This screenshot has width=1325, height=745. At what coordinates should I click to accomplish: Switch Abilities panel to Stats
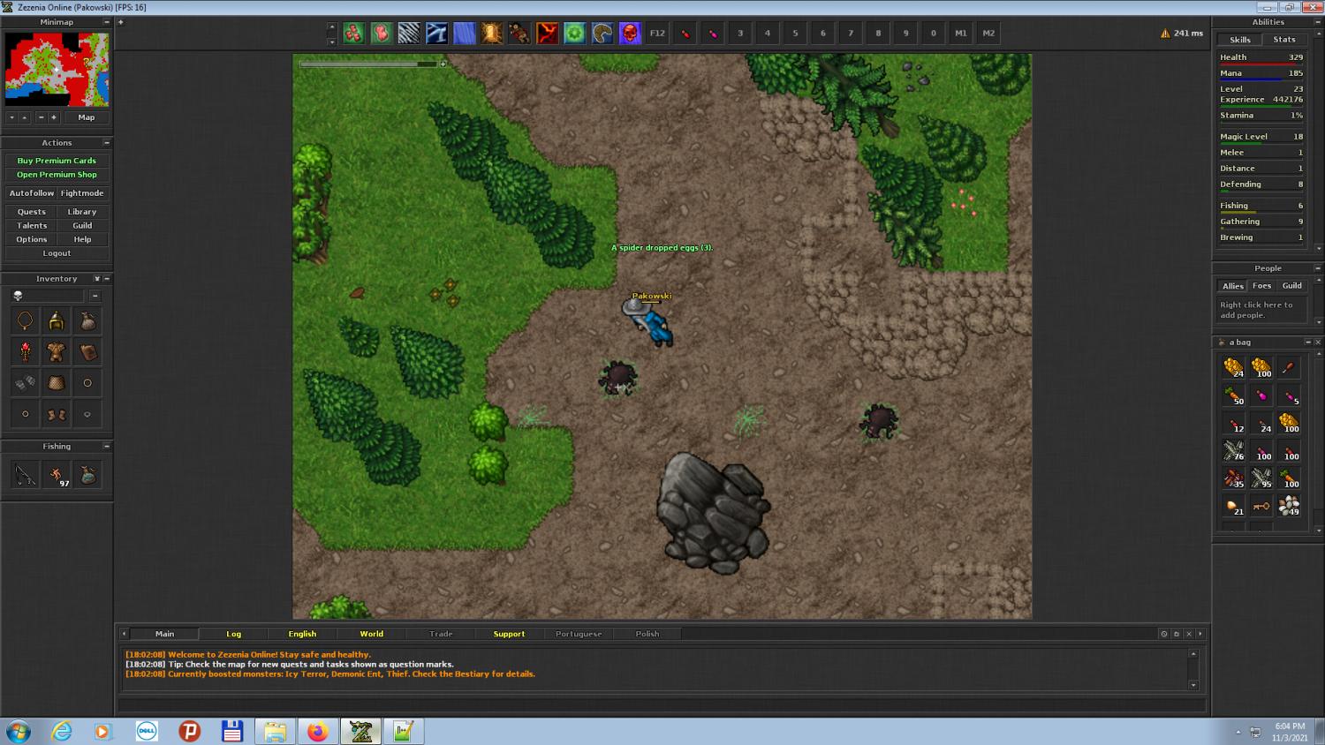pos(1283,40)
